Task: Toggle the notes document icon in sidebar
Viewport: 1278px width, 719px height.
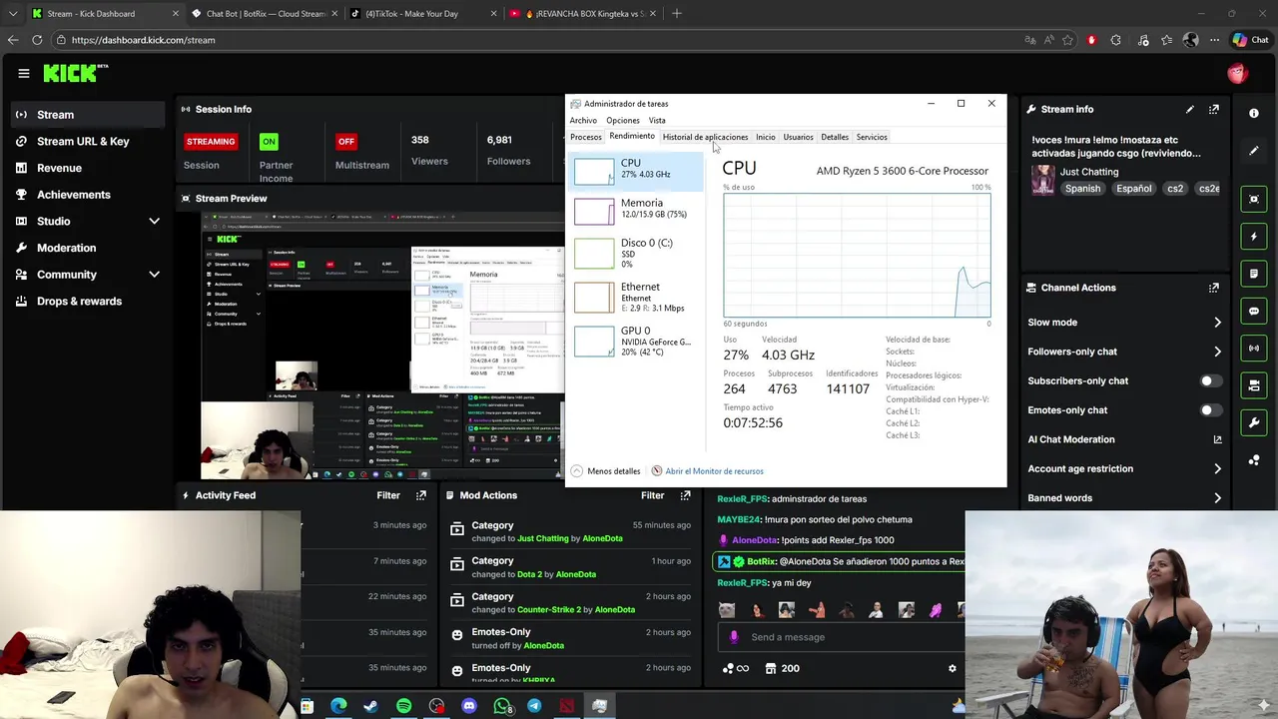Action: [1254, 274]
